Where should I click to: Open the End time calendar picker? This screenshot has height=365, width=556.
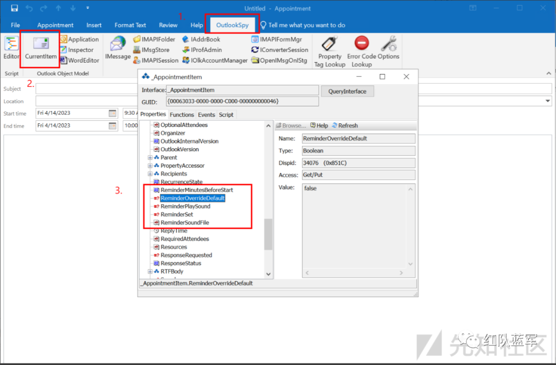tap(112, 125)
